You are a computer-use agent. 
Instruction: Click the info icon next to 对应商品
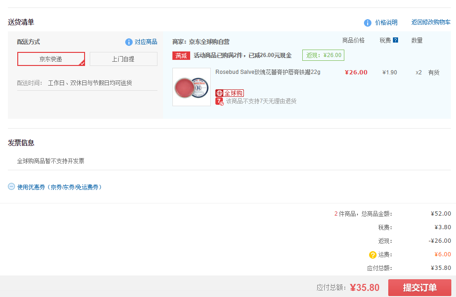point(129,42)
